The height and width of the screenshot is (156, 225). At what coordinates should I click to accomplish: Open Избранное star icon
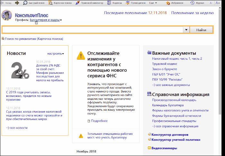(168, 3)
